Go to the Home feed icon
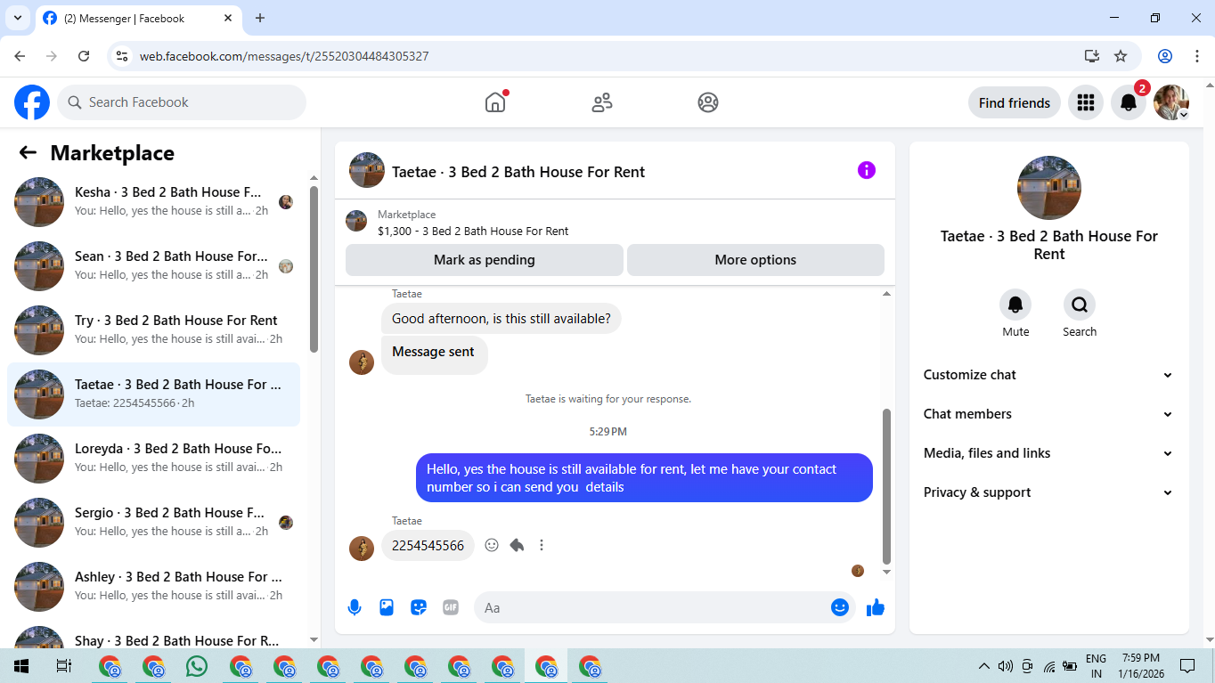 pyautogui.click(x=495, y=102)
